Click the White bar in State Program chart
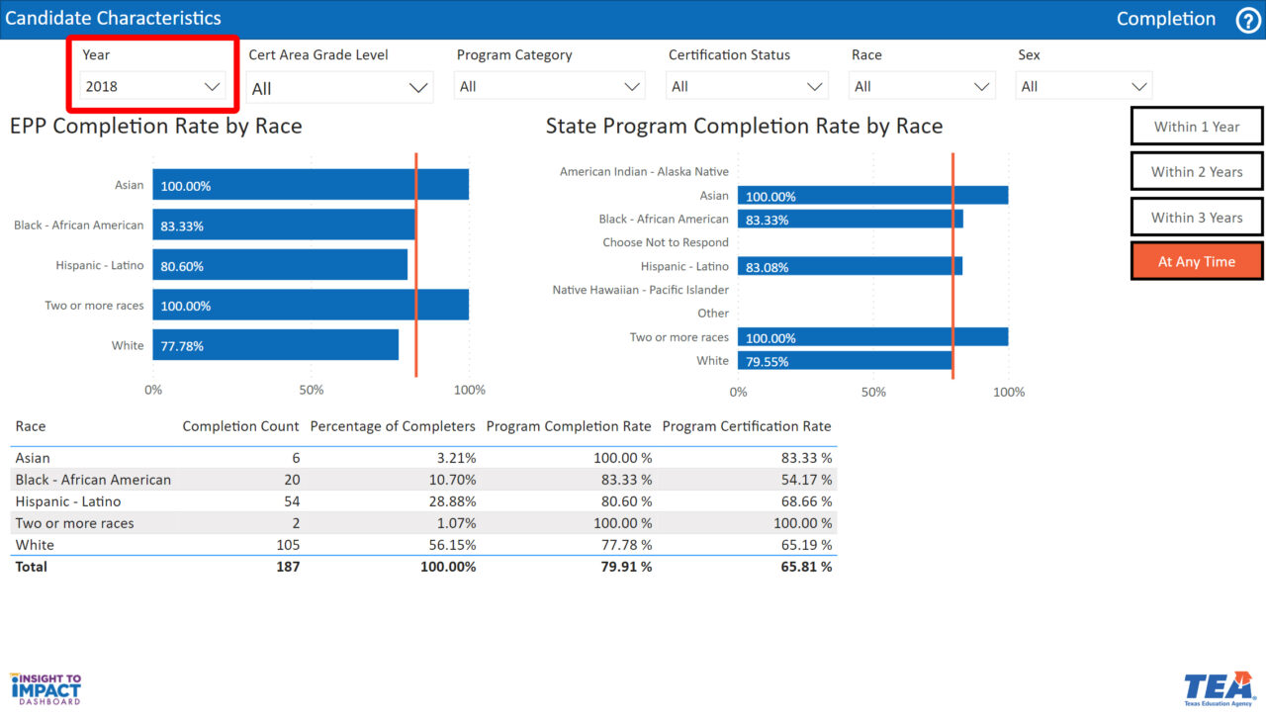1266x721 pixels. pos(845,361)
